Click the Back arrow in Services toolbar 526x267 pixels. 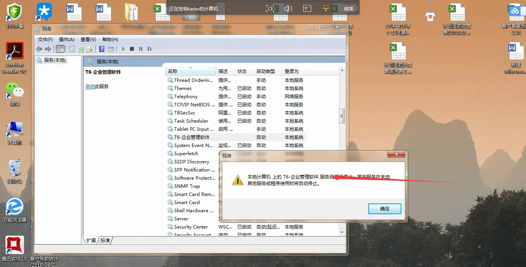[x=39, y=49]
